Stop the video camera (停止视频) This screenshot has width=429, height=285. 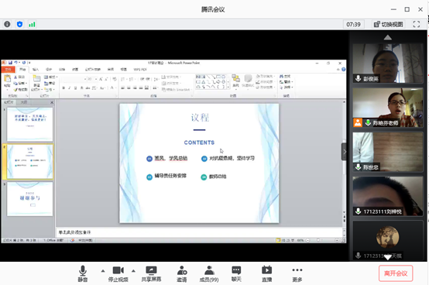(118, 274)
